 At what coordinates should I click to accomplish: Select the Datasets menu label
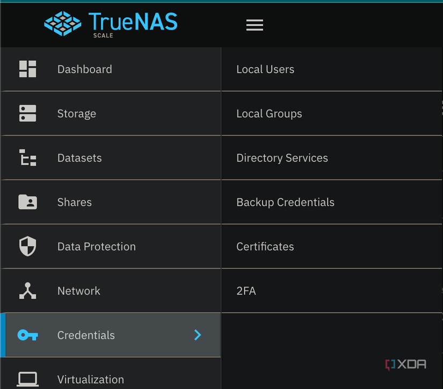tap(79, 158)
